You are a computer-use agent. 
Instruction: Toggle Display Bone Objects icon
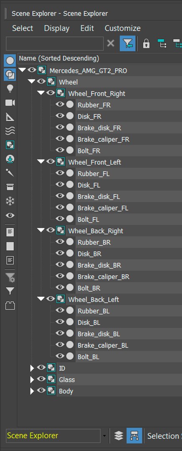coord(10,173)
